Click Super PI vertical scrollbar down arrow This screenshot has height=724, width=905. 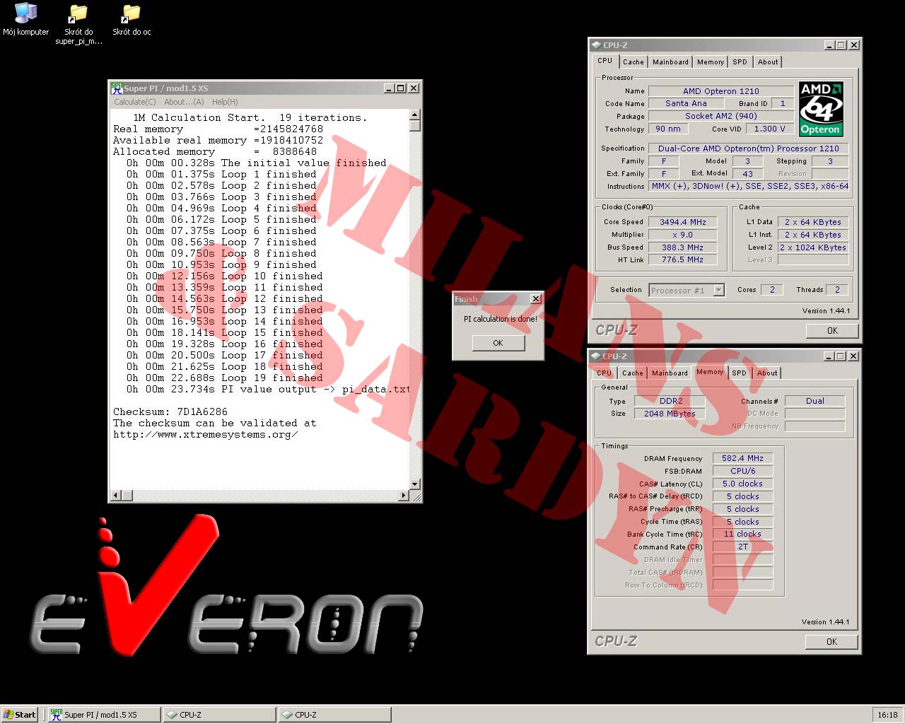415,484
